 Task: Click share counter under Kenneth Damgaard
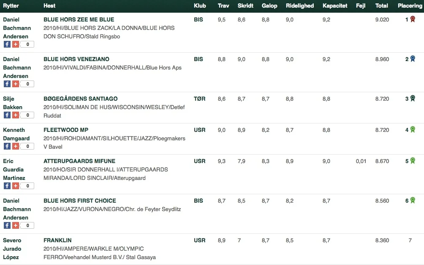click(x=27, y=146)
